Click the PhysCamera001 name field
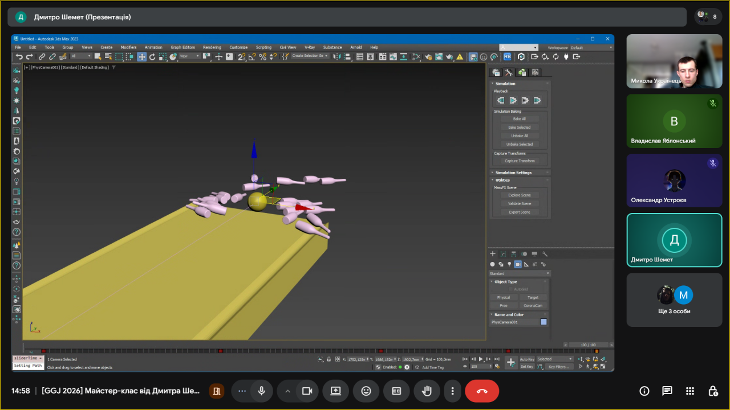This screenshot has width=730, height=410. click(513, 322)
